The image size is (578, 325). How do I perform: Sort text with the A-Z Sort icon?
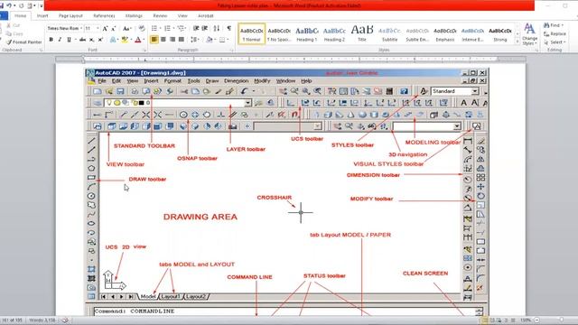(217, 28)
